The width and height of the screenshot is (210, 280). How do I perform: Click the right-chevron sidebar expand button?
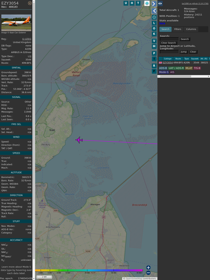click(x=154, y=4)
